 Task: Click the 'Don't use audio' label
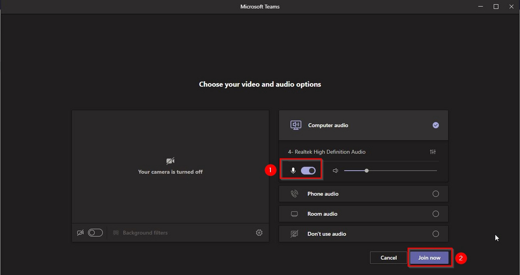coord(327,234)
